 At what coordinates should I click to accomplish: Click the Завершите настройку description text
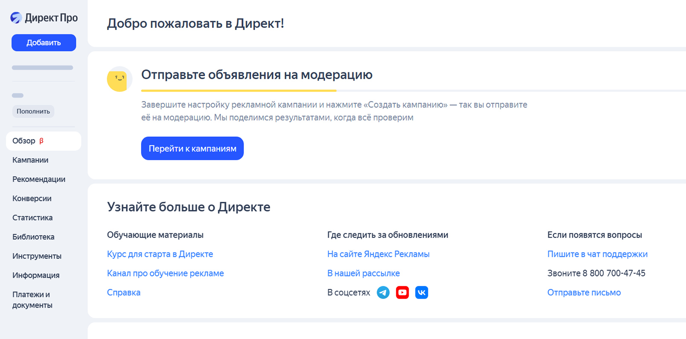point(334,111)
